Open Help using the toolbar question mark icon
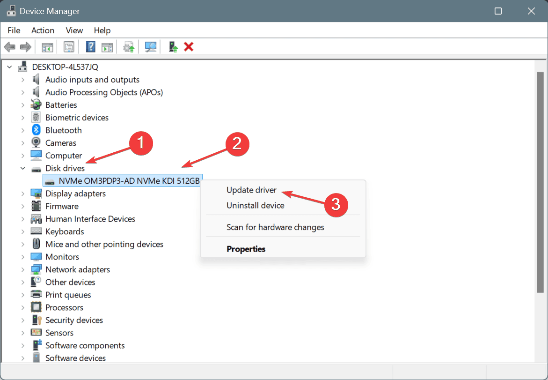The height and width of the screenshot is (380, 548). (x=90, y=46)
